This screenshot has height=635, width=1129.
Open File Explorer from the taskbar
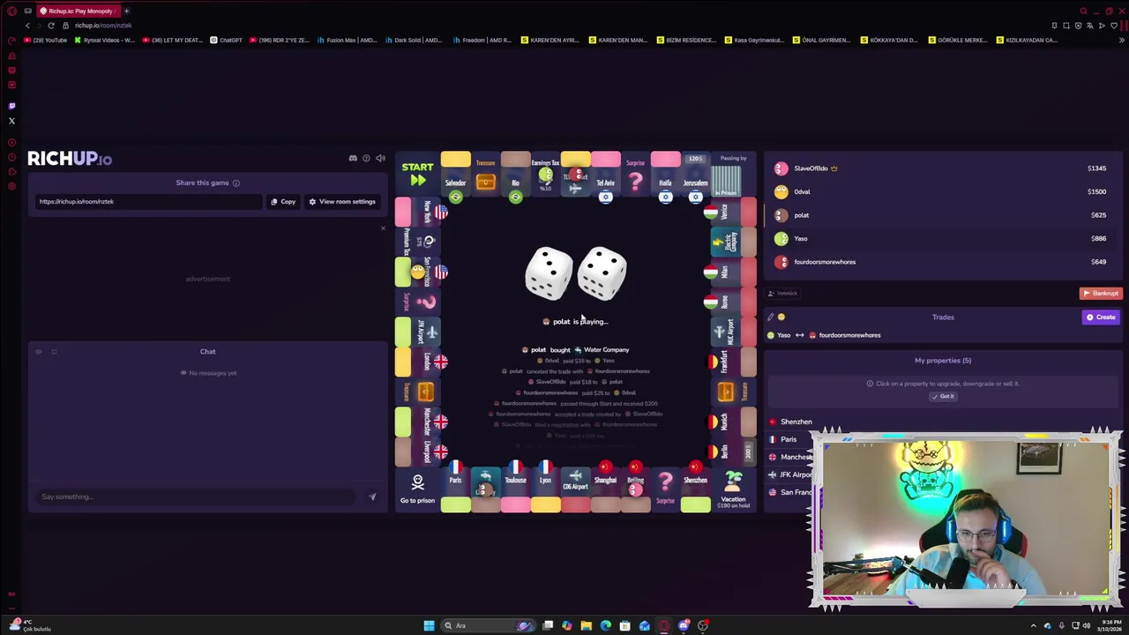586,625
